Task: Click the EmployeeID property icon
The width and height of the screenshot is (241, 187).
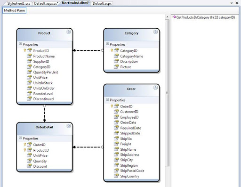Action: 116,117
